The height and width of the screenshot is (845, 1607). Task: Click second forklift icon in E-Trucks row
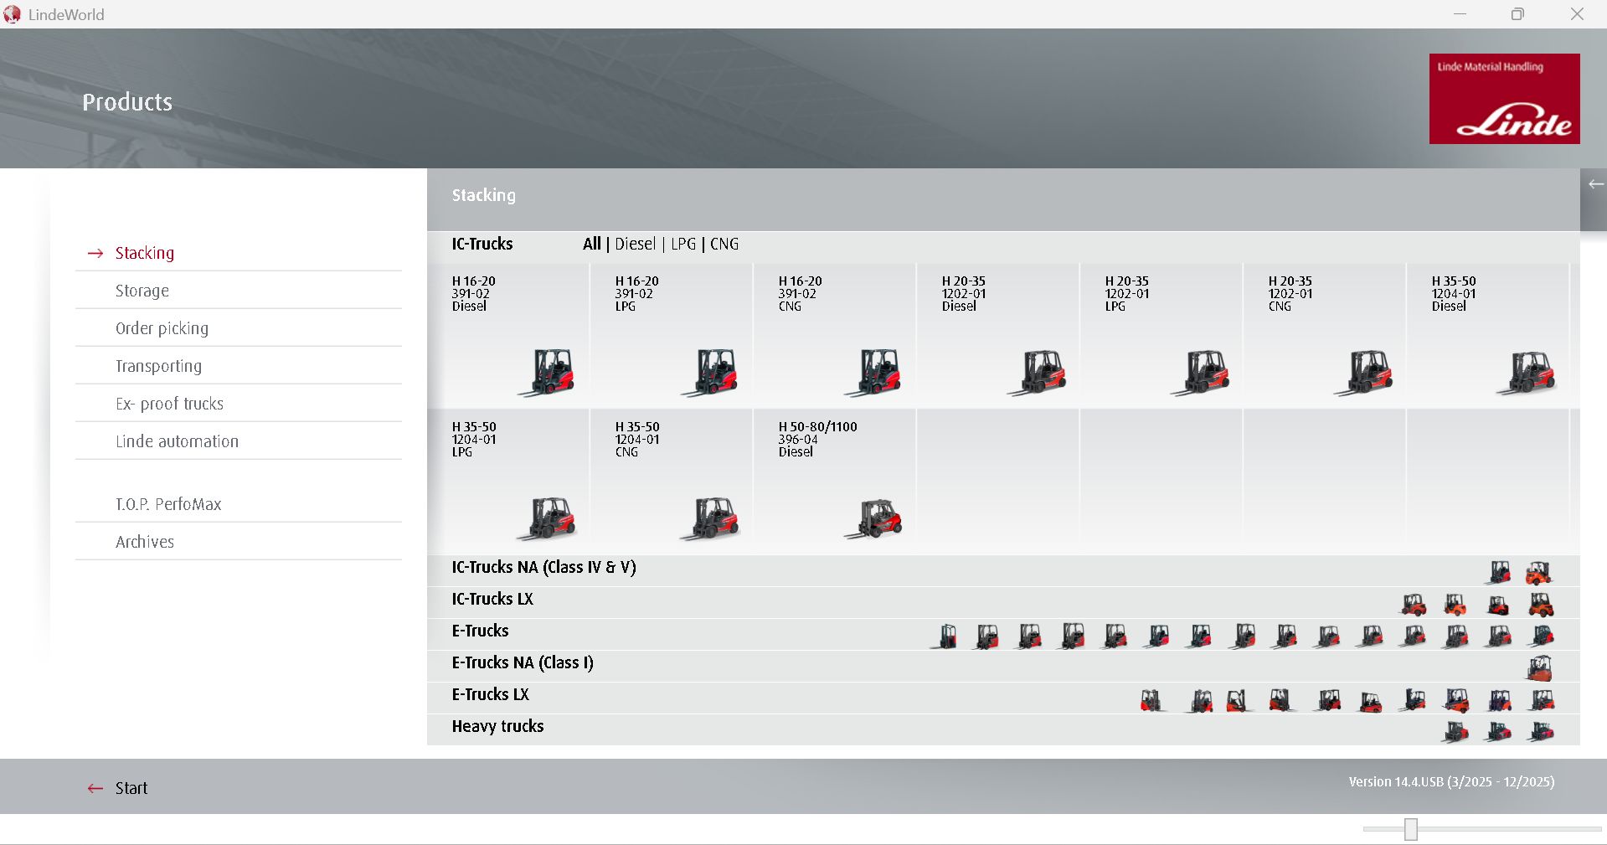pyautogui.click(x=987, y=636)
